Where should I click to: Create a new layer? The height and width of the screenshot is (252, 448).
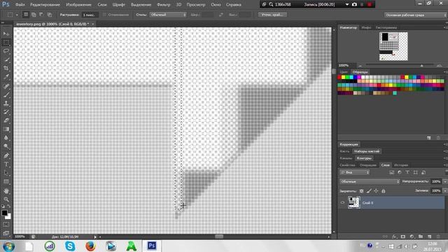point(429,237)
